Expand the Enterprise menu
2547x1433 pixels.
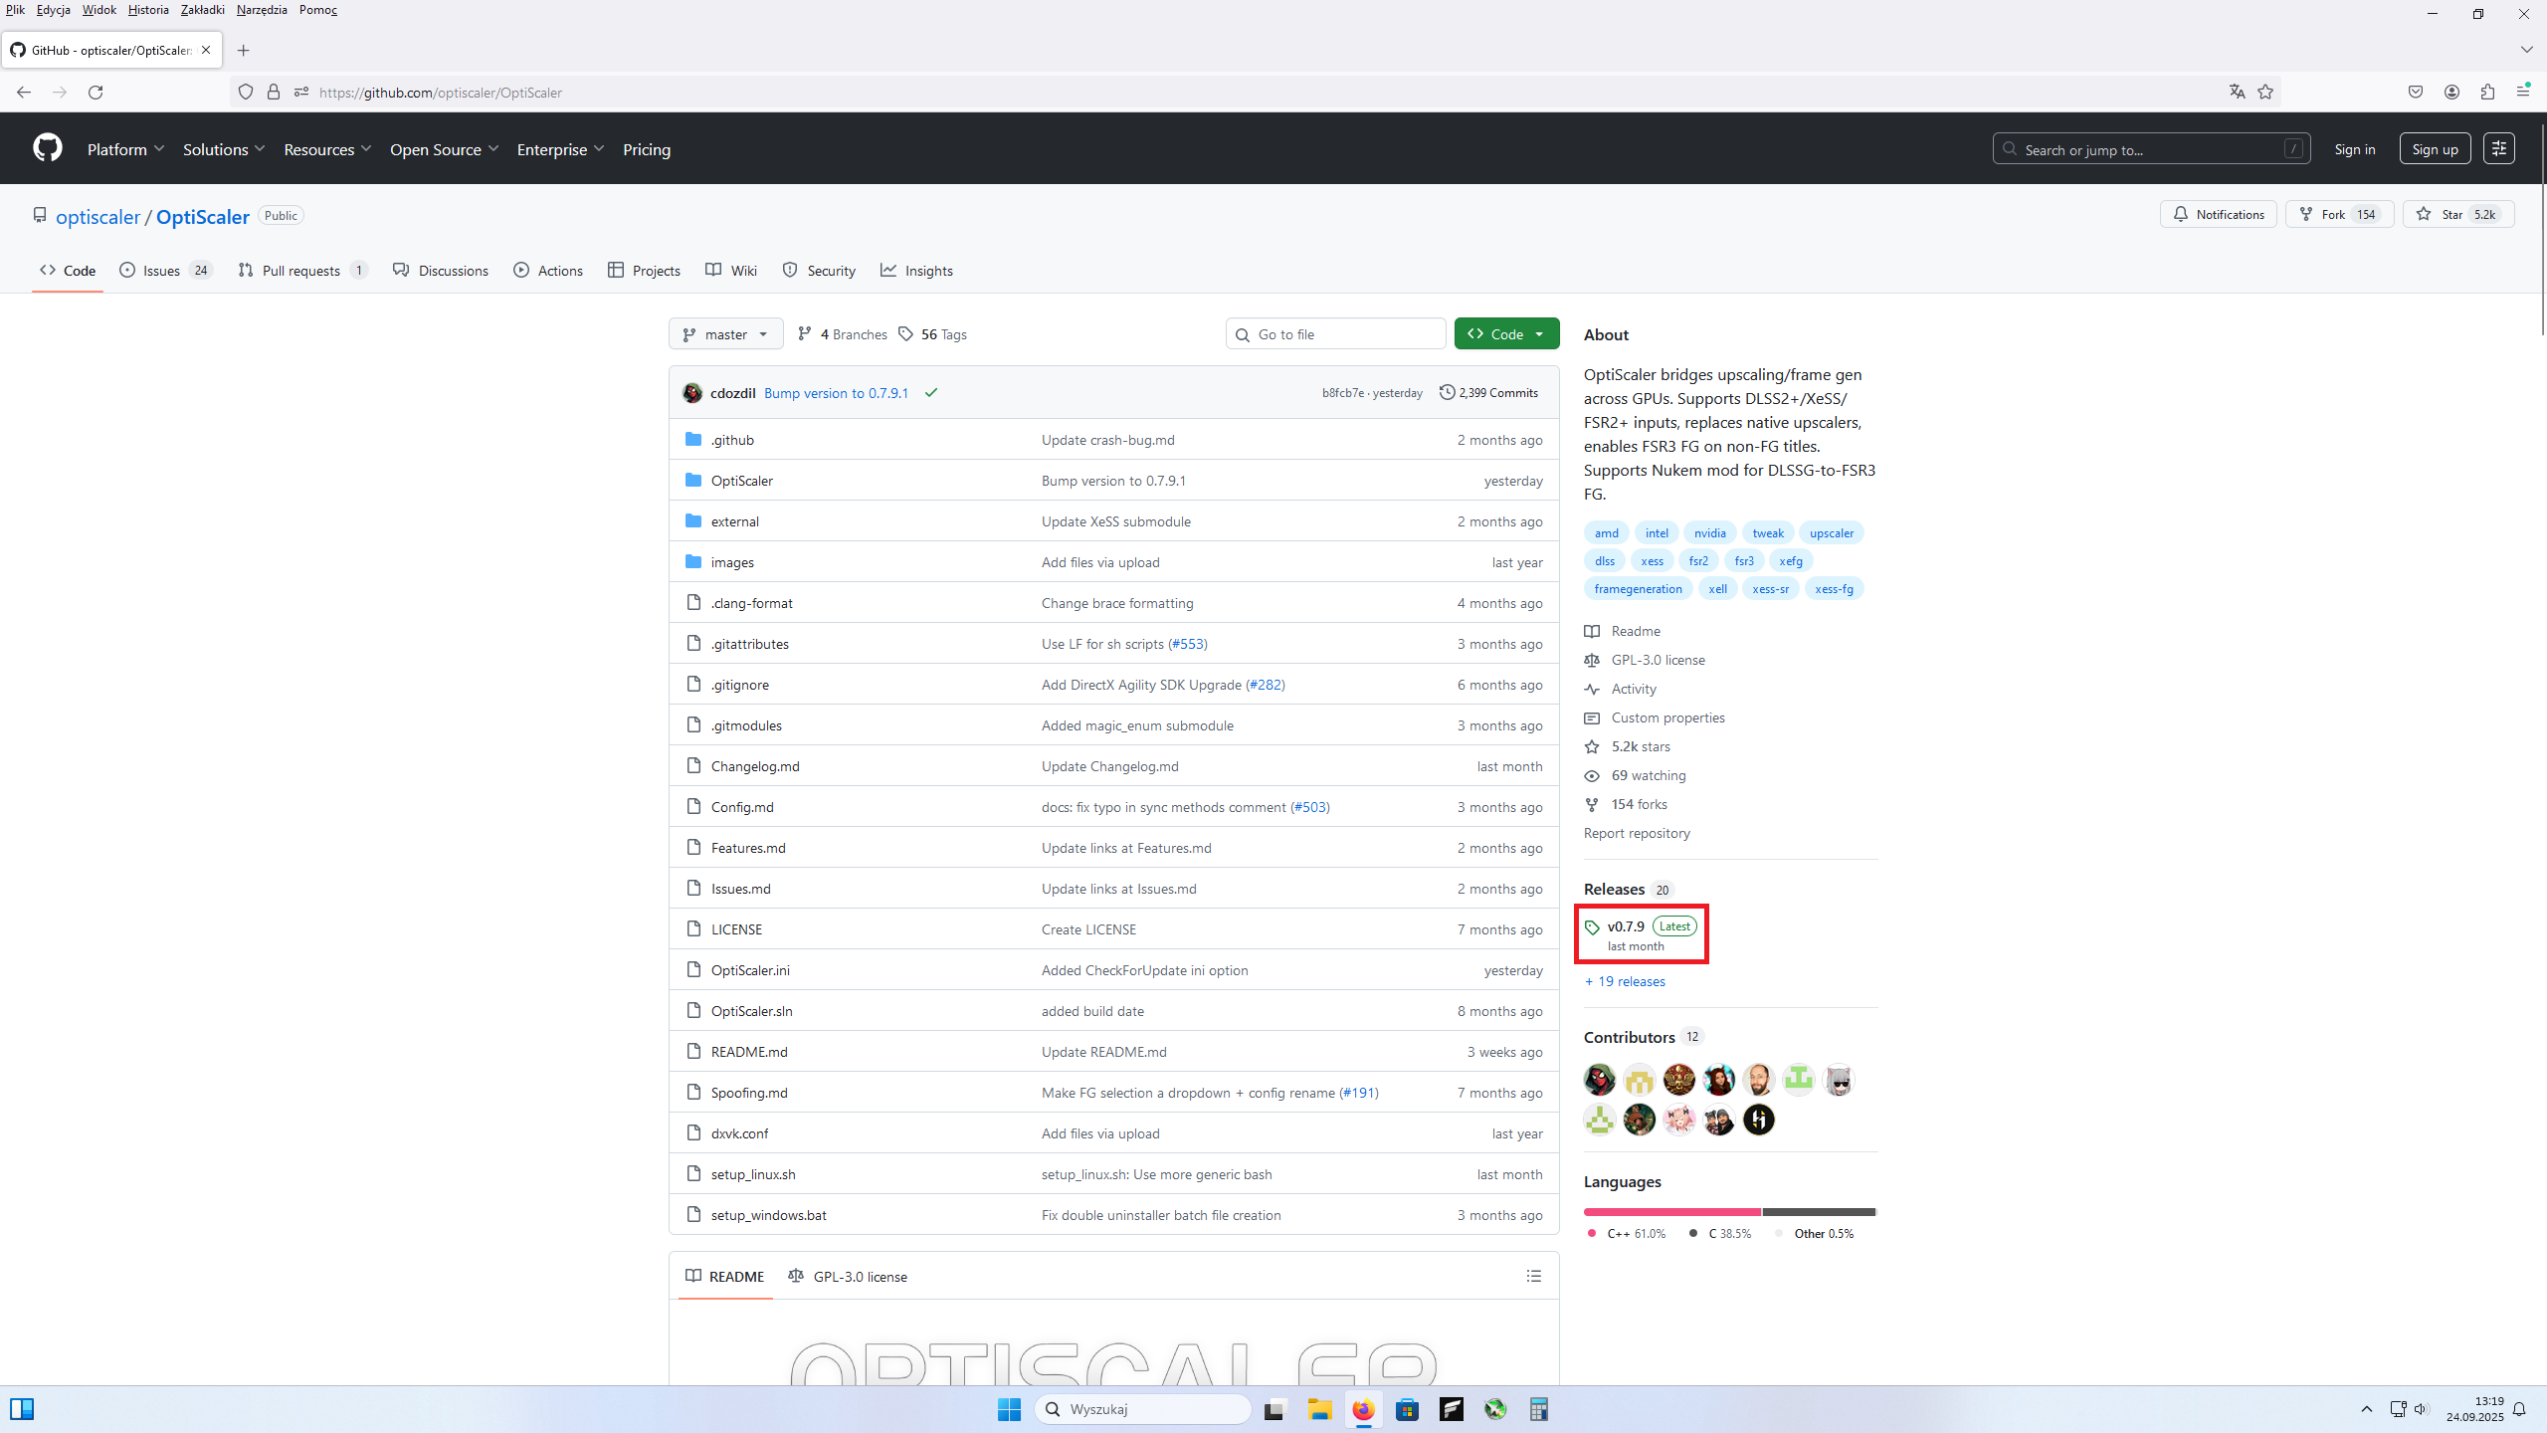tap(560, 149)
